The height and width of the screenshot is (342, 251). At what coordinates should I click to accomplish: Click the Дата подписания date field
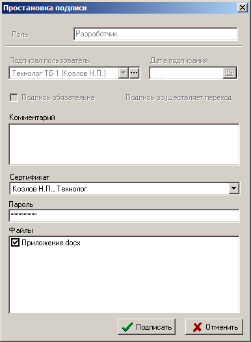tap(186, 73)
